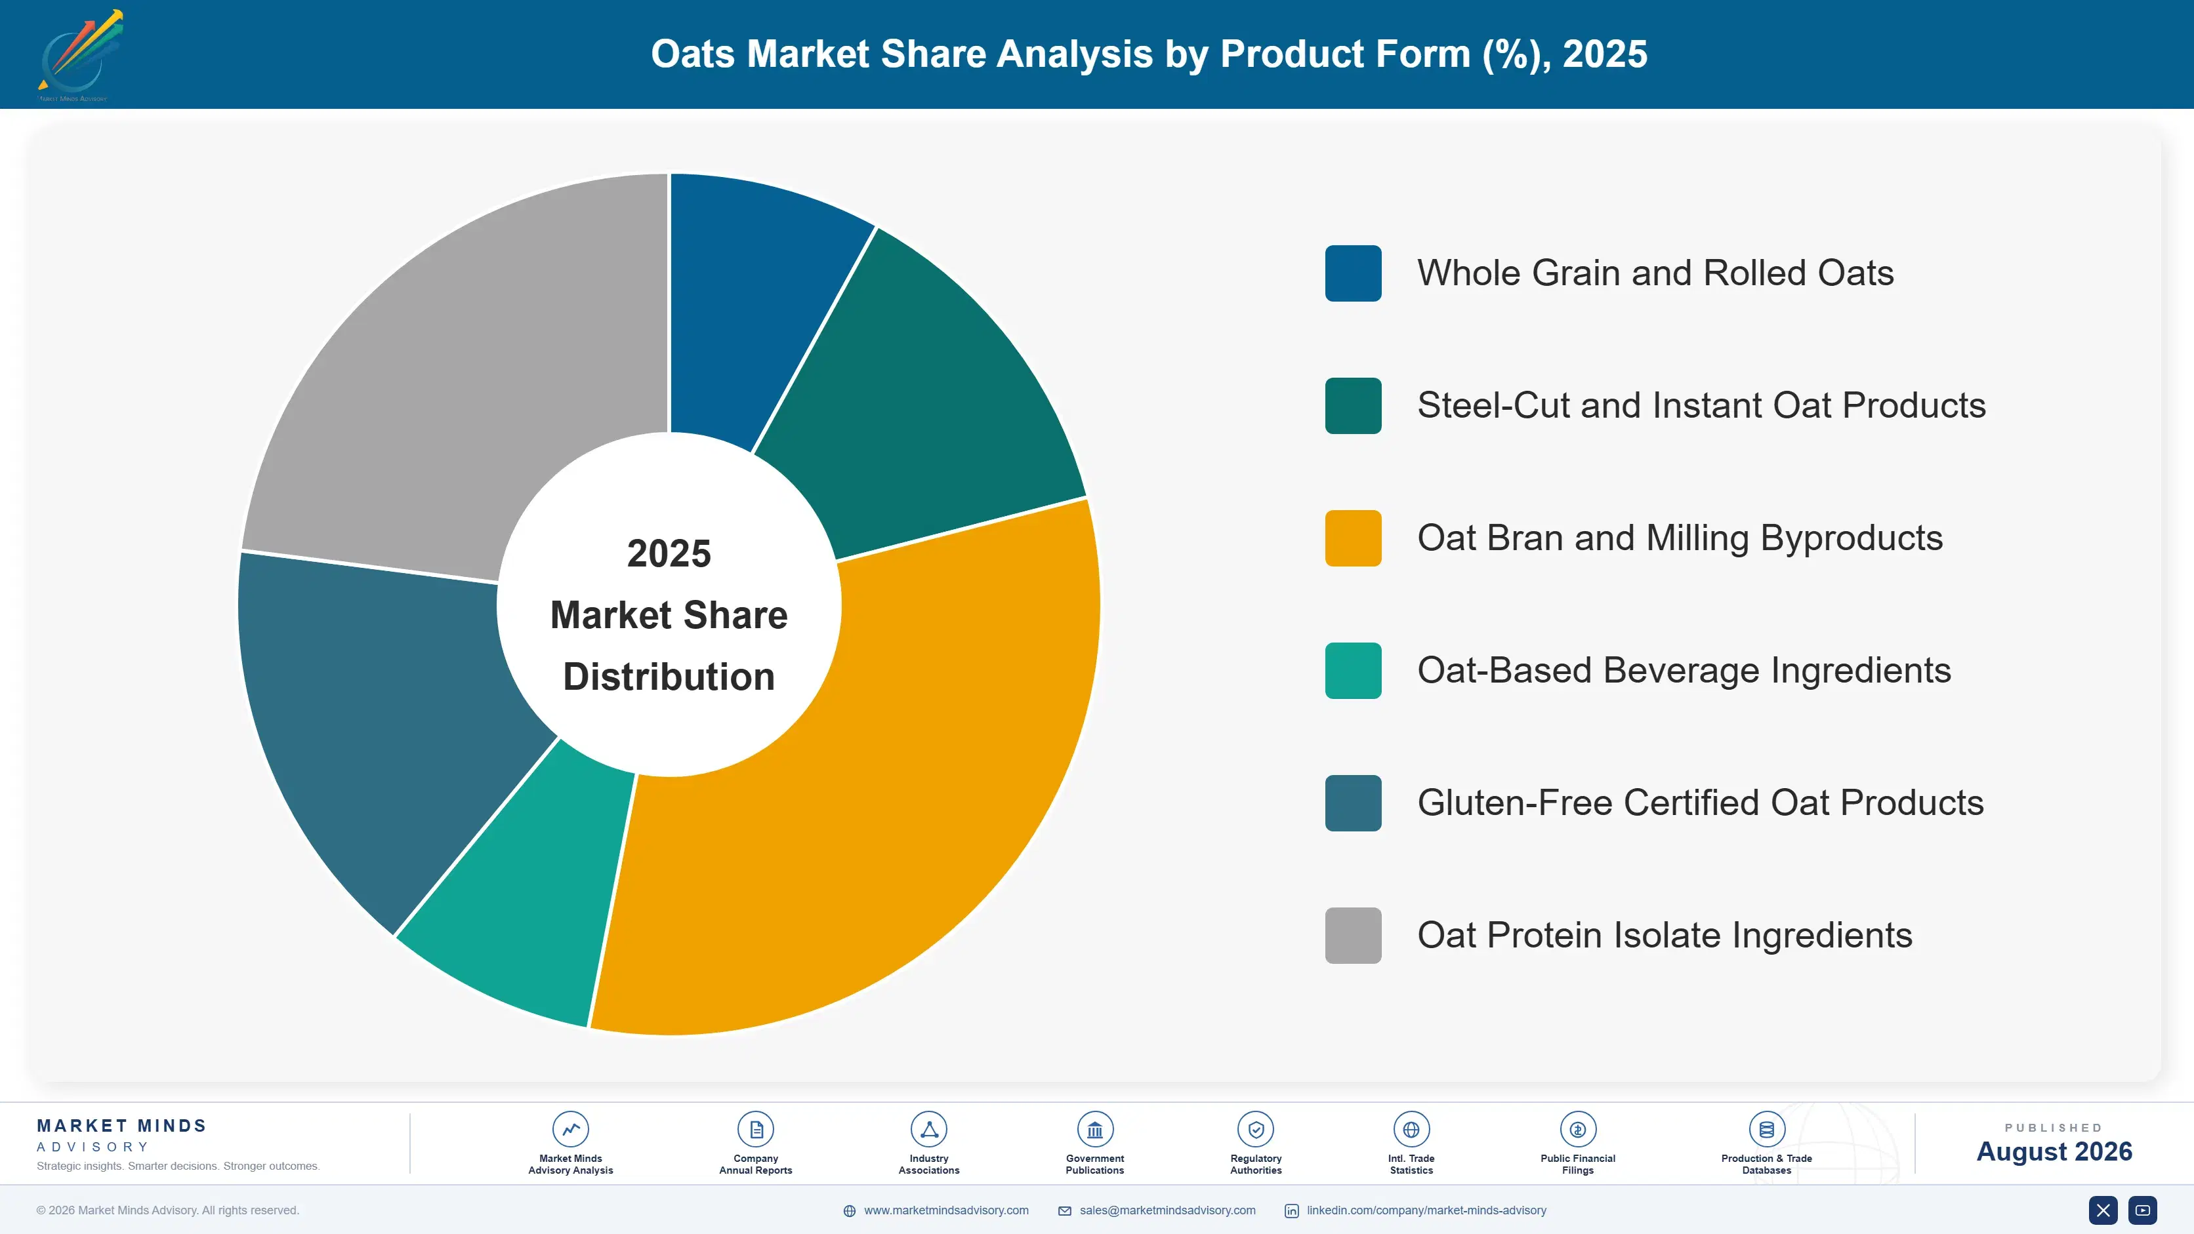Open the linkedin.com/company/market-minds-advisory link

coord(1426,1210)
